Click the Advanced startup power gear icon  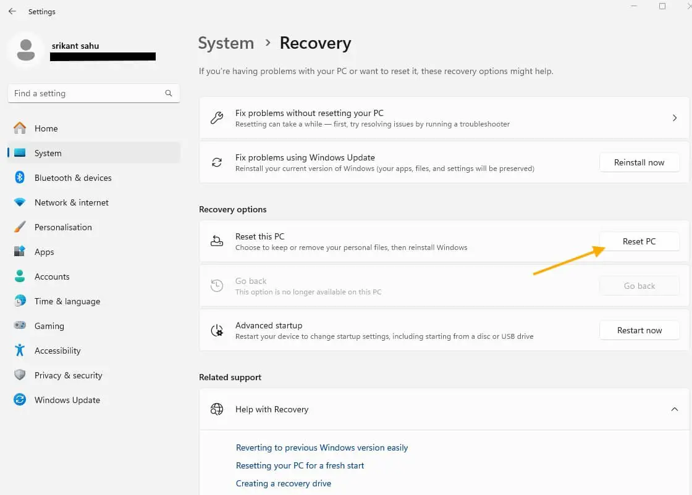click(217, 331)
